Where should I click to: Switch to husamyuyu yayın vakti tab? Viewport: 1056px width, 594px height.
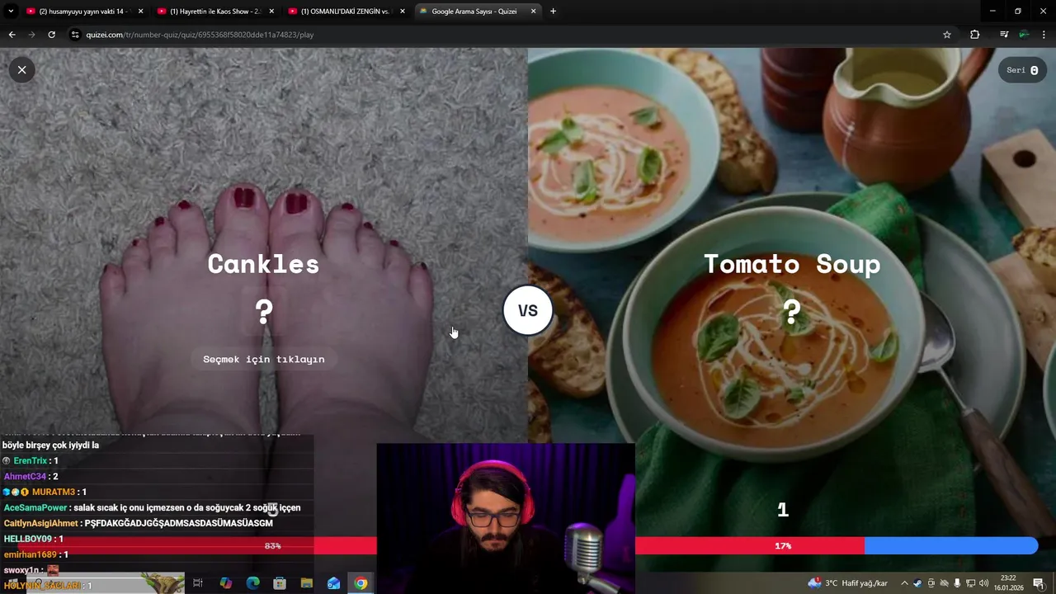(x=86, y=12)
